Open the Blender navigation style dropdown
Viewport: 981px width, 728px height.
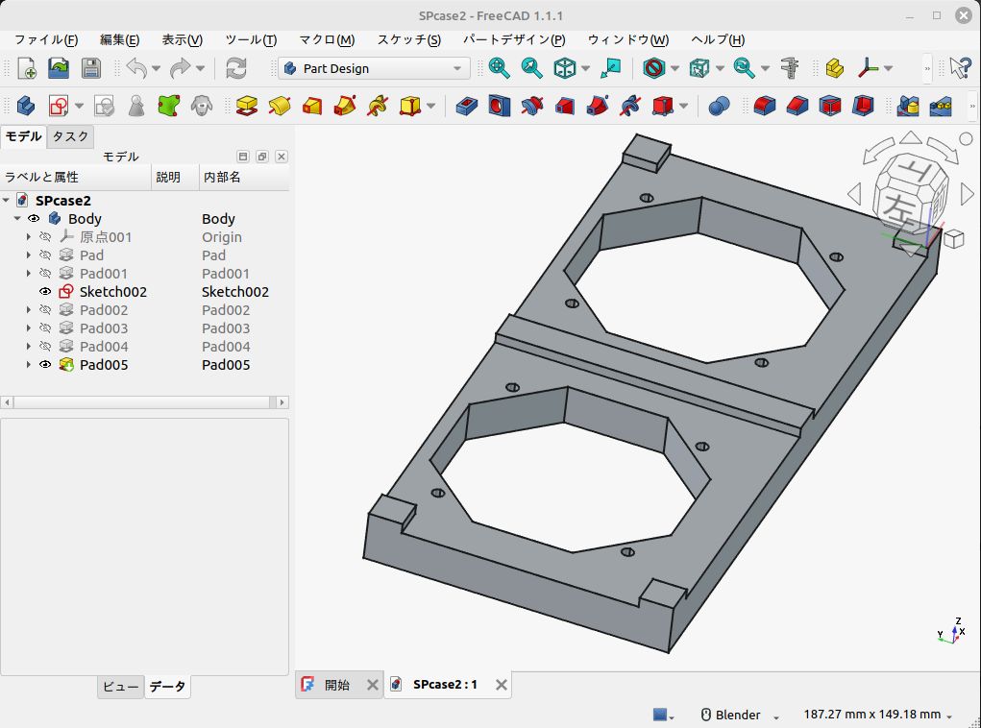coord(740,715)
